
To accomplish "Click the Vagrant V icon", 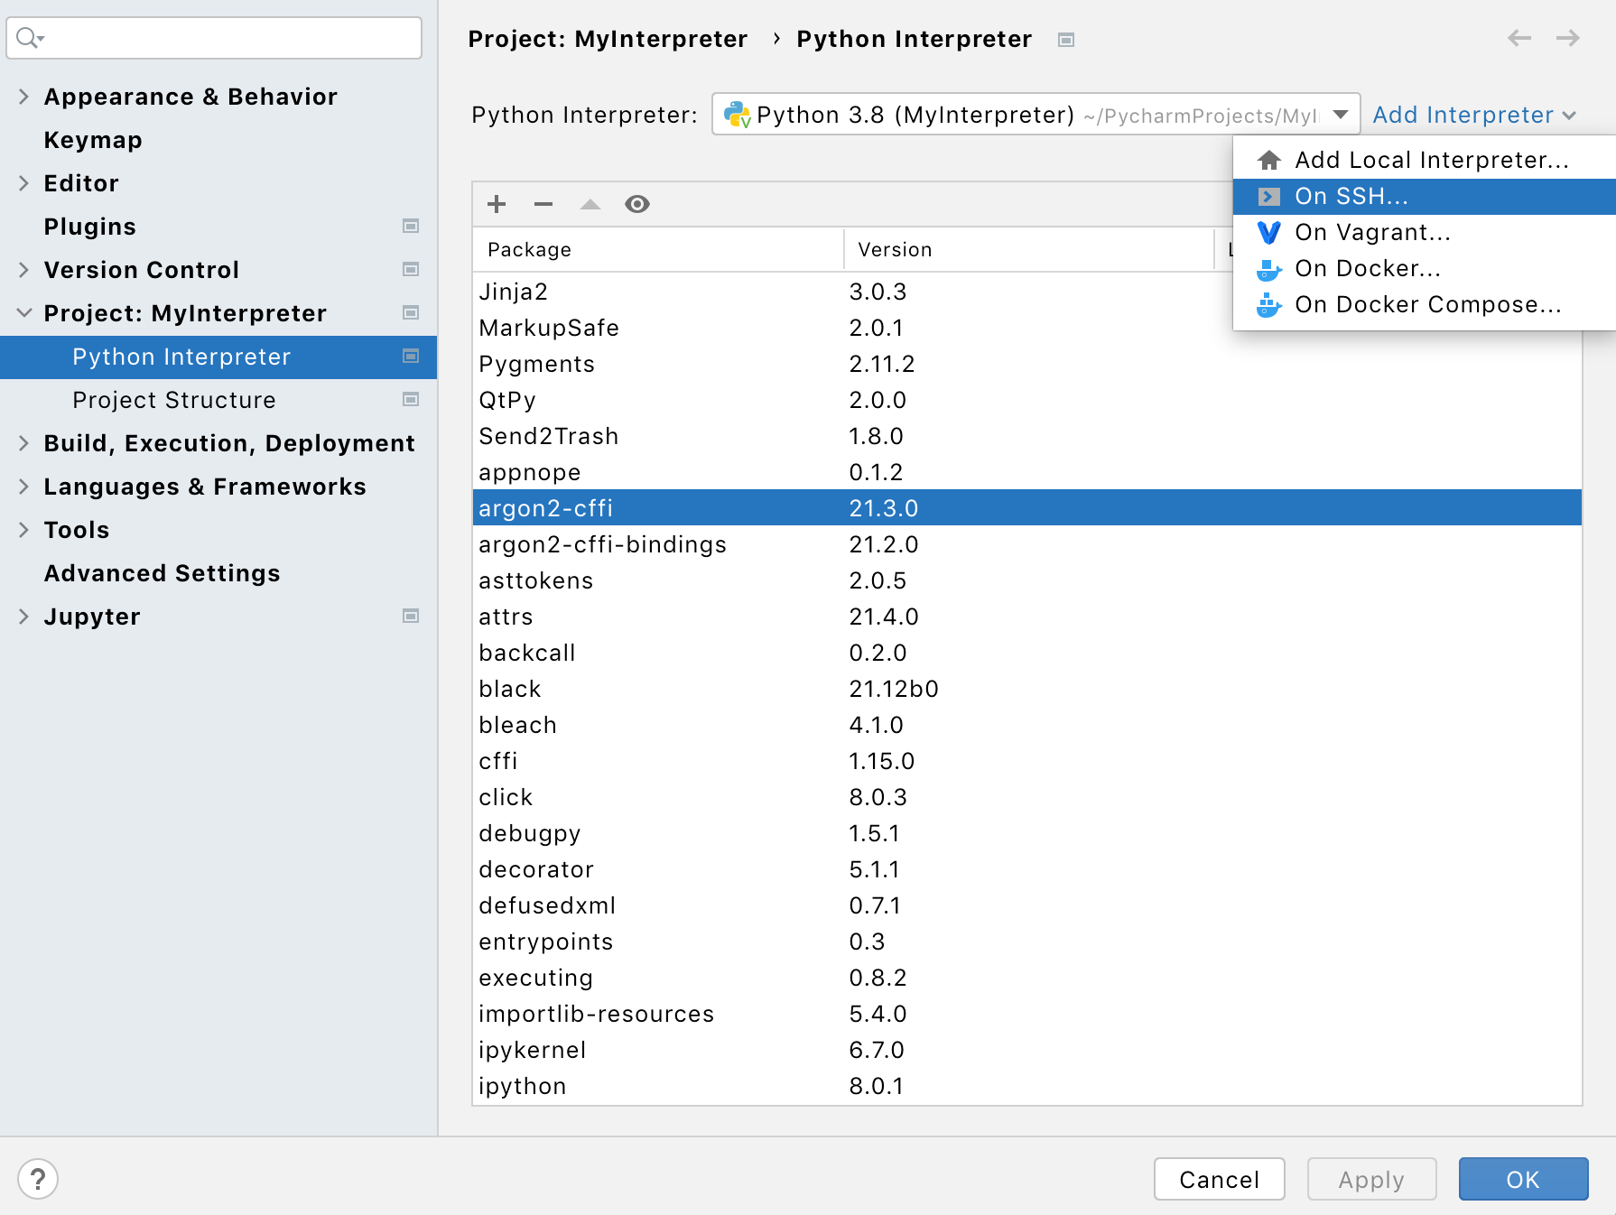I will [1269, 232].
